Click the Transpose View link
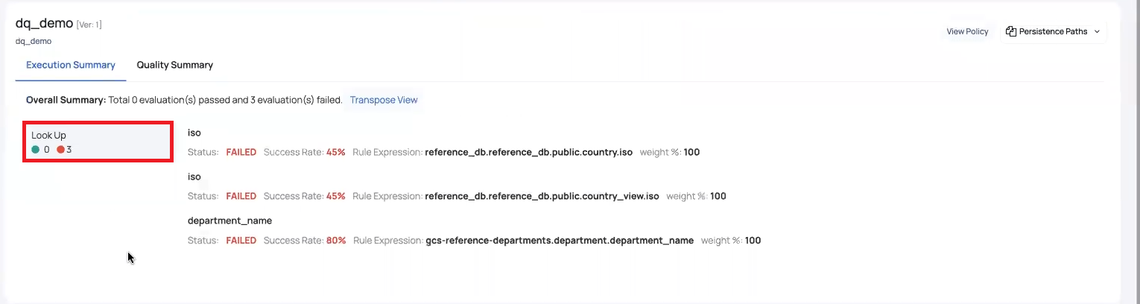This screenshot has height=304, width=1140. (384, 100)
